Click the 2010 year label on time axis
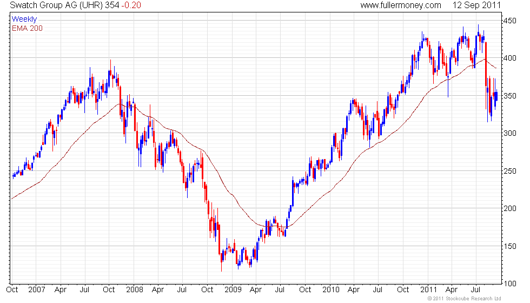Viewport: 530px width, 303px height. [330, 290]
